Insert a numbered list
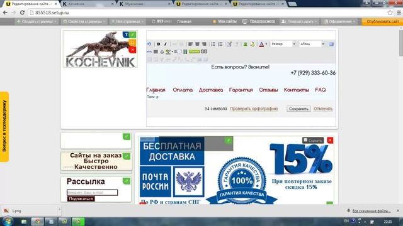The width and height of the screenshot is (403, 226). [x=220, y=44]
